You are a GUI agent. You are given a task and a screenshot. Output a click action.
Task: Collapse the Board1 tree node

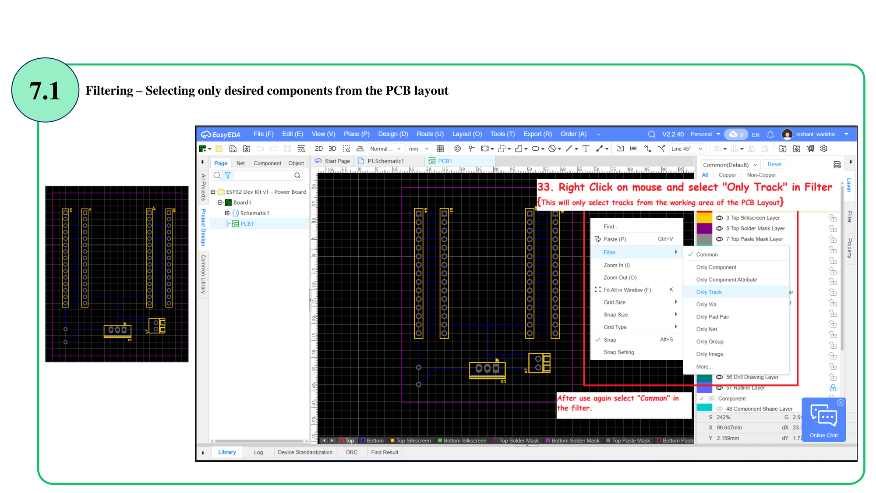point(220,202)
